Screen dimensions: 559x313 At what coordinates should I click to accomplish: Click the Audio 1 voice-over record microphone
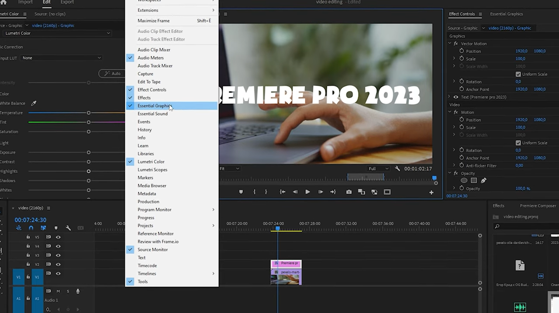78,291
